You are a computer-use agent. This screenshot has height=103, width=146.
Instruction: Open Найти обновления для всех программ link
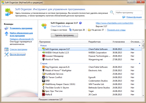tap(21, 34)
